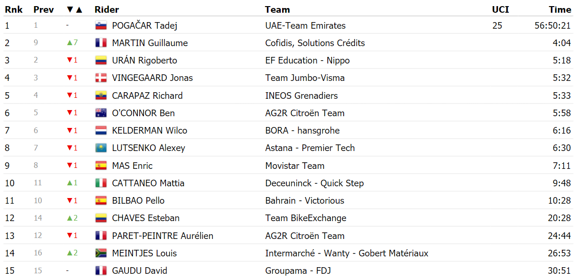The width and height of the screenshot is (575, 278).
Task: Sort table by Time column header
Action: pyautogui.click(x=560, y=9)
